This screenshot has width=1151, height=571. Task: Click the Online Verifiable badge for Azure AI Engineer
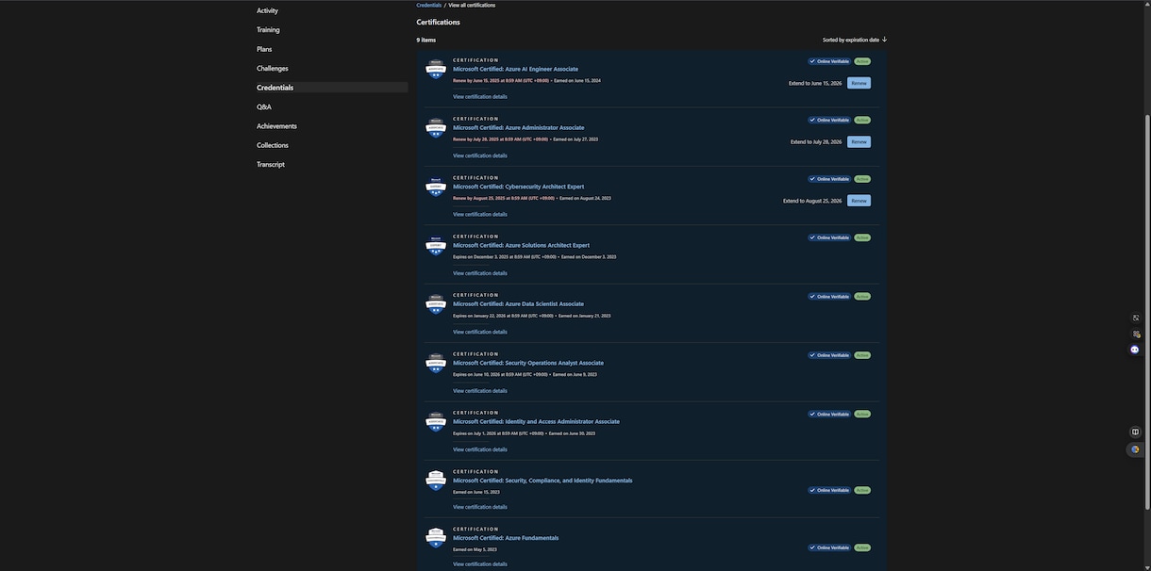point(829,61)
